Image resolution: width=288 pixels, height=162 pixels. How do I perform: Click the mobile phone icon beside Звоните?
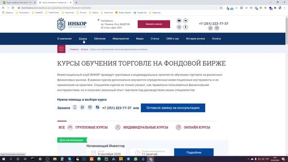coord(75,107)
